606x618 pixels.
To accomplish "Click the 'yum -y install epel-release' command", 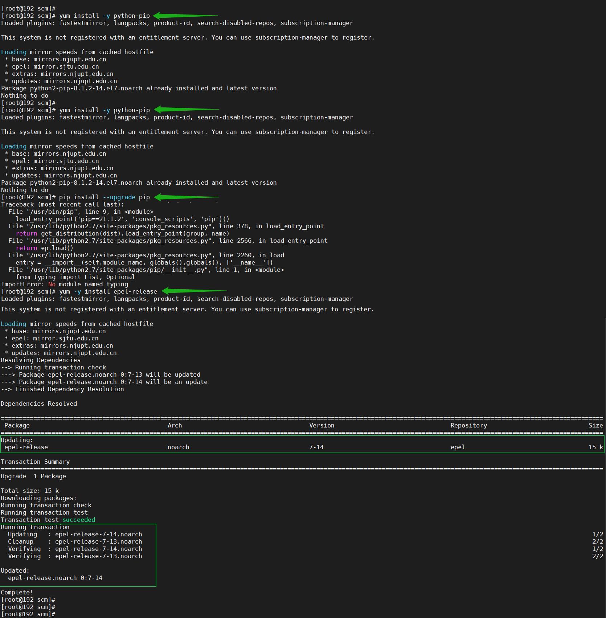I will coord(108,291).
